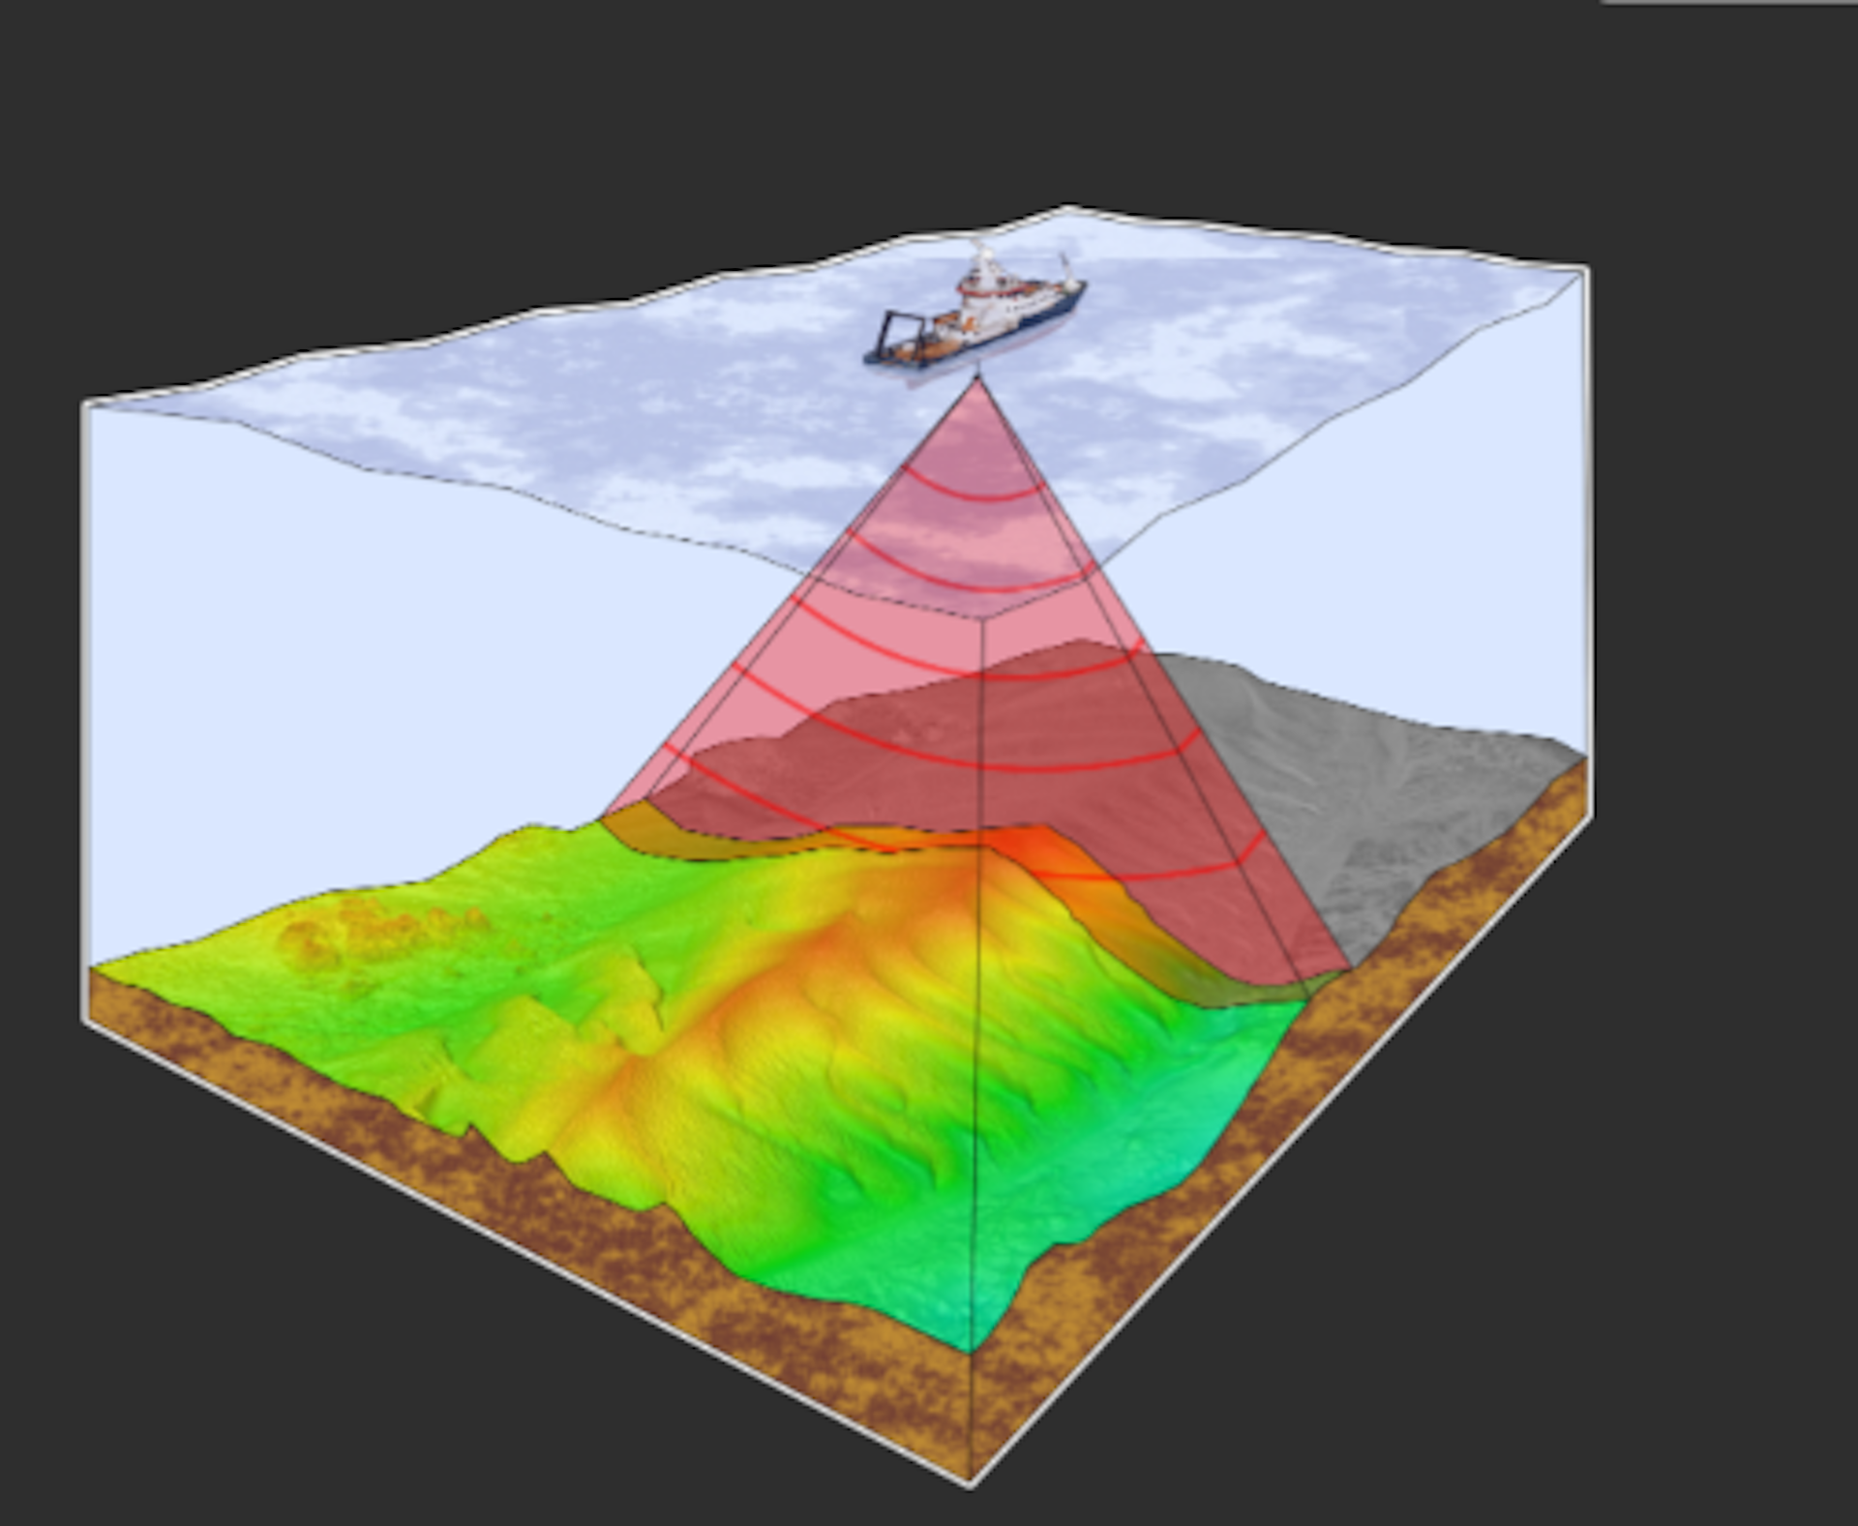Click the multibeam sonar seafloor diagram image
The height and width of the screenshot is (1526, 1858).
click(x=838, y=845)
